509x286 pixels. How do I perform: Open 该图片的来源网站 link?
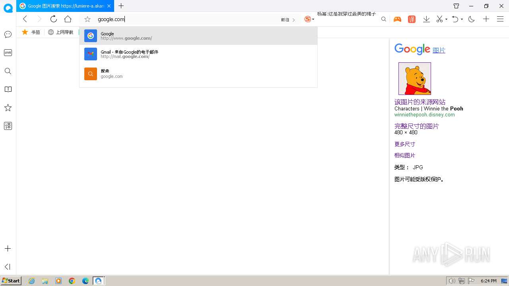click(420, 102)
